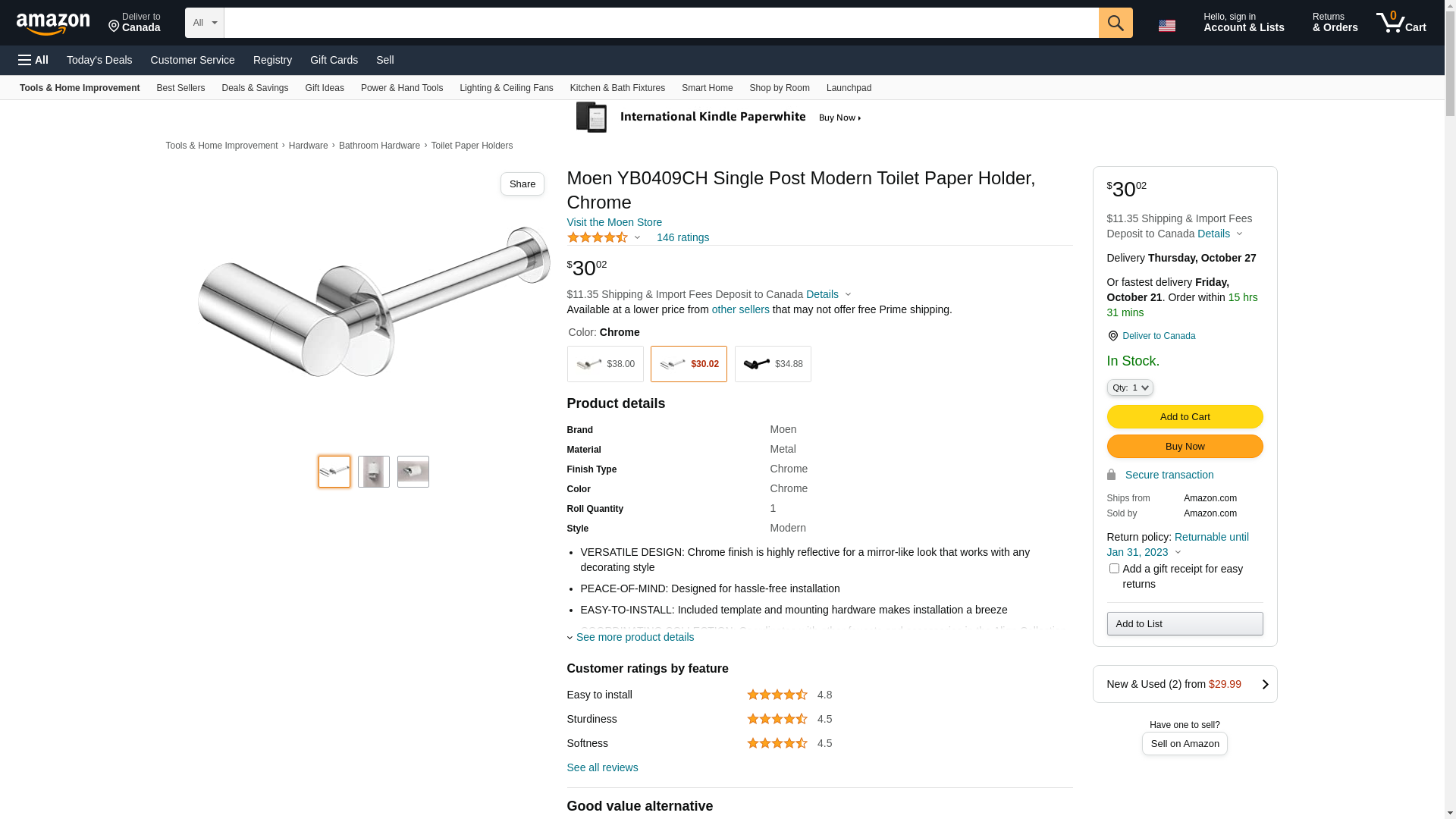
Task: Open the All hamburger menu
Action: (x=33, y=60)
